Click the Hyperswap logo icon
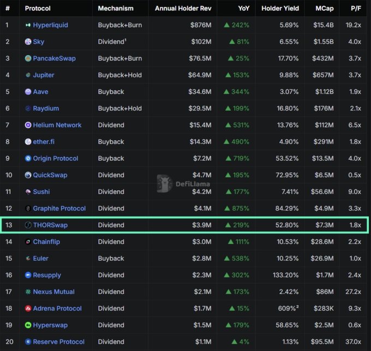Image resolution: width=371 pixels, height=351 pixels. (28, 325)
